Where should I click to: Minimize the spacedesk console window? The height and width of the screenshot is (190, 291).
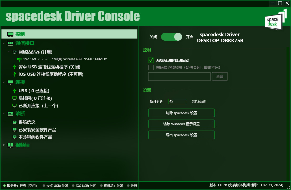(x=273, y=3)
